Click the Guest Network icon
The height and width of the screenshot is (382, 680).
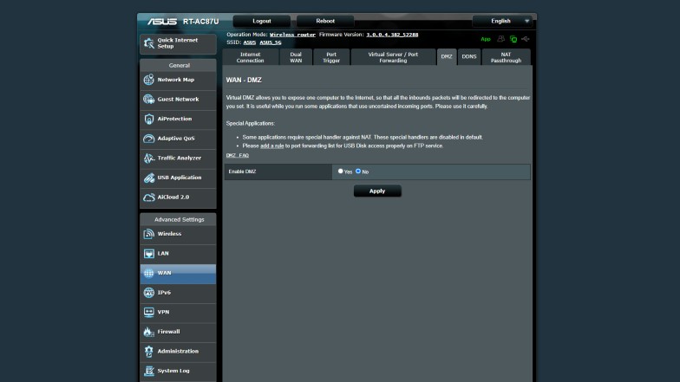pyautogui.click(x=149, y=99)
